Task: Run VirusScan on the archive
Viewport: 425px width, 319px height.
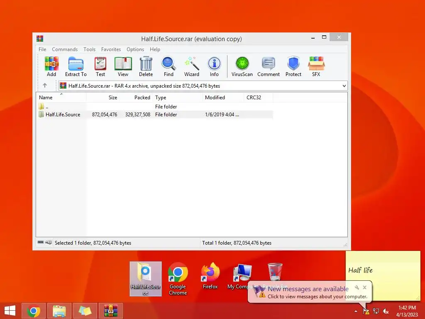Action: pyautogui.click(x=242, y=67)
